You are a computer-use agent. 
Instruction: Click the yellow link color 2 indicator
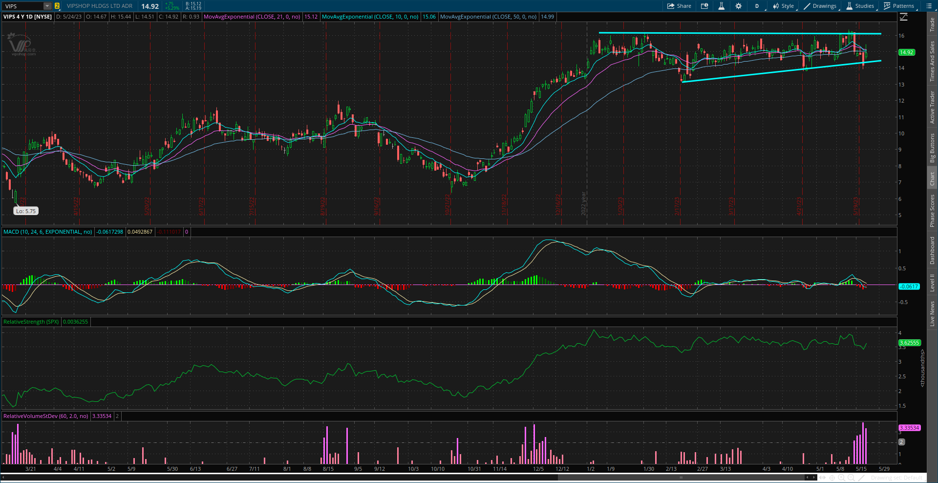click(57, 6)
